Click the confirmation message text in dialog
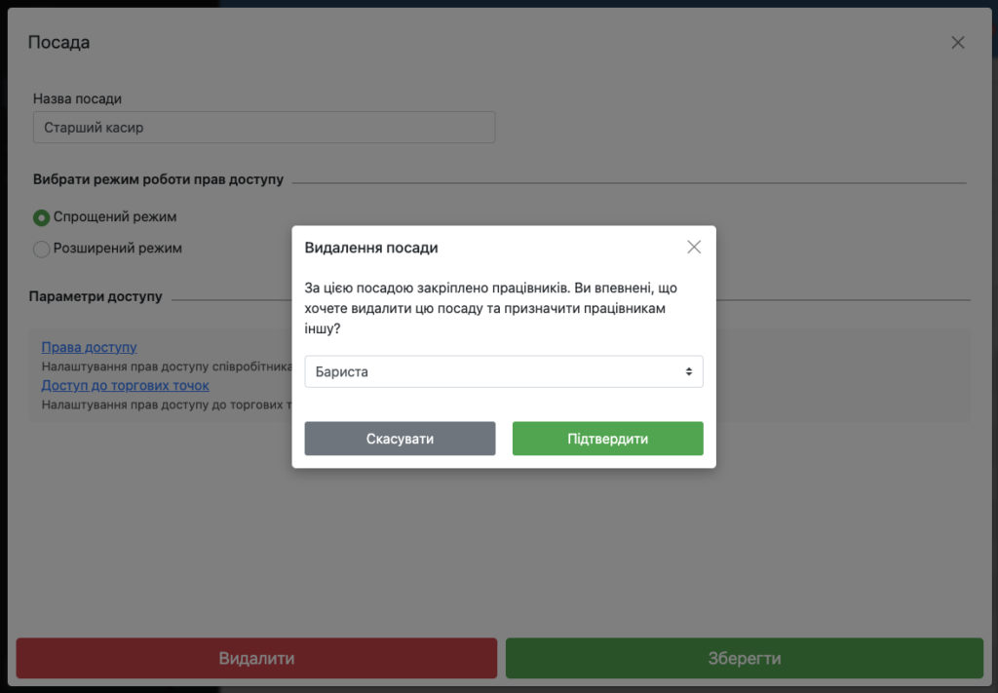 point(492,309)
